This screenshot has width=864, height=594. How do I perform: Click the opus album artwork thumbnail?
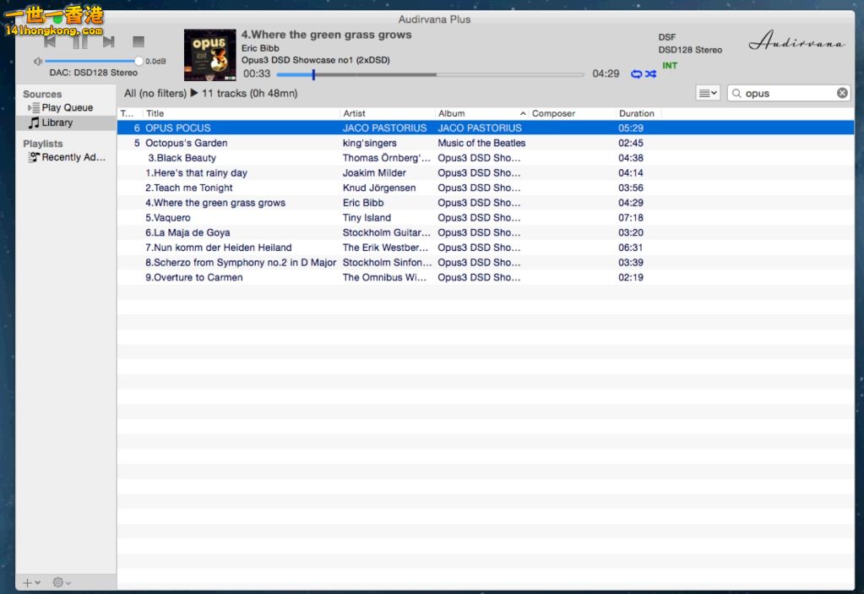pyautogui.click(x=209, y=55)
